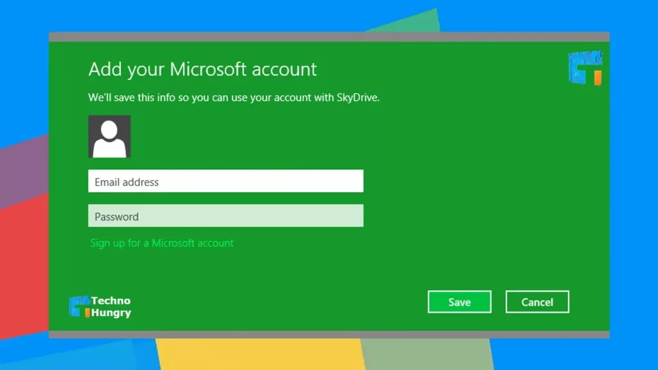Open Sign up for a Microsoft account link
Image resolution: width=658 pixels, height=370 pixels.
(162, 243)
